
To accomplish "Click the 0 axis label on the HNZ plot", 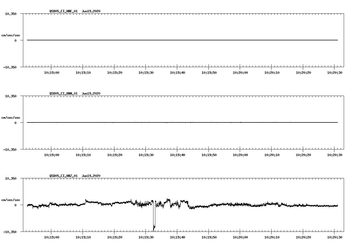I will coord(16,205).
